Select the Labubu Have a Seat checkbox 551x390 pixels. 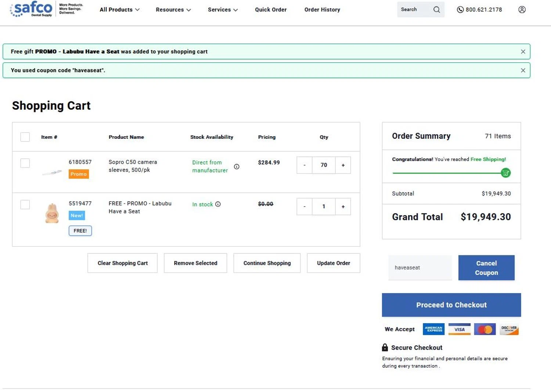(25, 205)
